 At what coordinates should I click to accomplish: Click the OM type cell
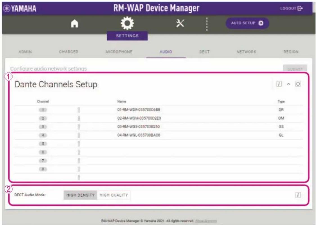pos(281,118)
